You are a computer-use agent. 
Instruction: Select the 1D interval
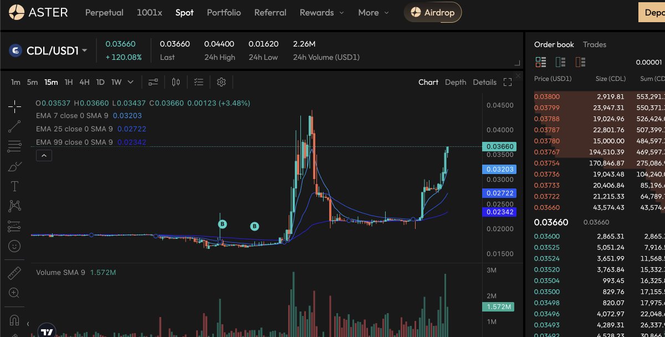(100, 82)
